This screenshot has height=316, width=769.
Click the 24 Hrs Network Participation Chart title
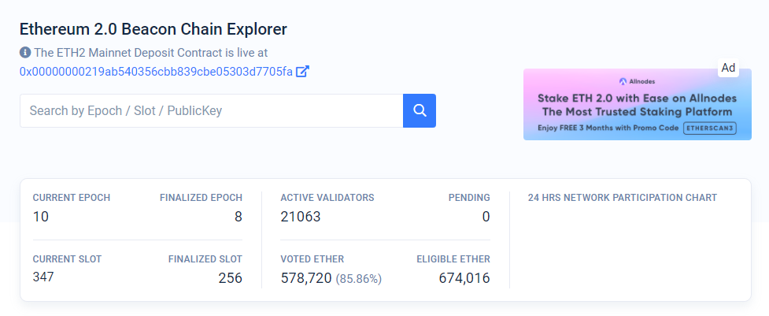pyautogui.click(x=622, y=198)
